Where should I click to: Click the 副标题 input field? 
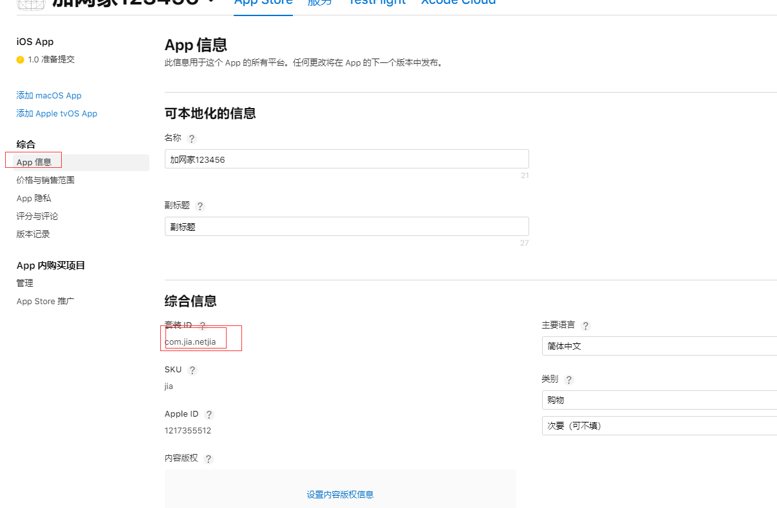(347, 226)
